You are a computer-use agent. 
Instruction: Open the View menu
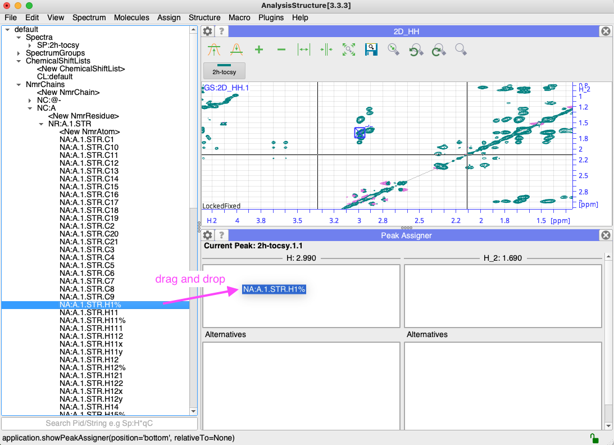(x=56, y=17)
